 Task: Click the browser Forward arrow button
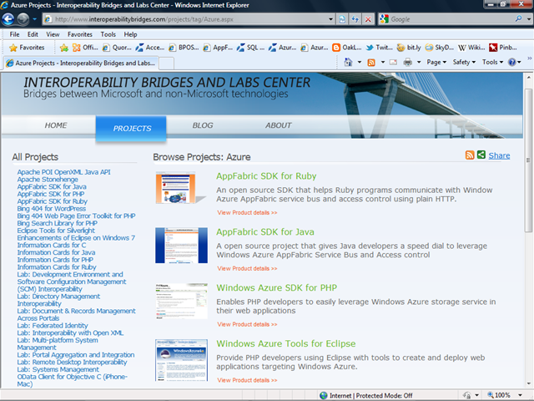(x=23, y=19)
